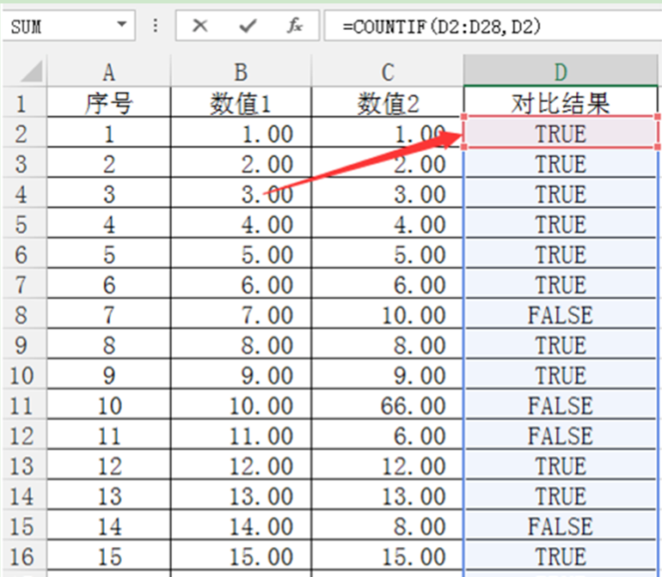Select column B header

pyautogui.click(x=241, y=71)
